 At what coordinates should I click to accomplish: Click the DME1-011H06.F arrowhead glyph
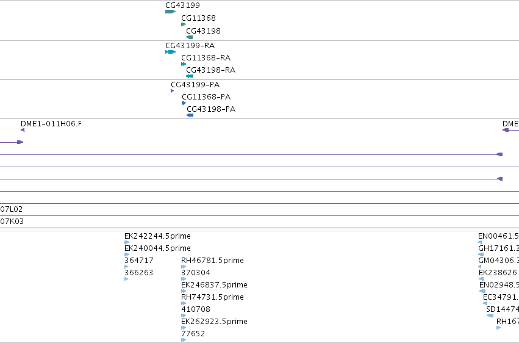pyautogui.click(x=23, y=130)
